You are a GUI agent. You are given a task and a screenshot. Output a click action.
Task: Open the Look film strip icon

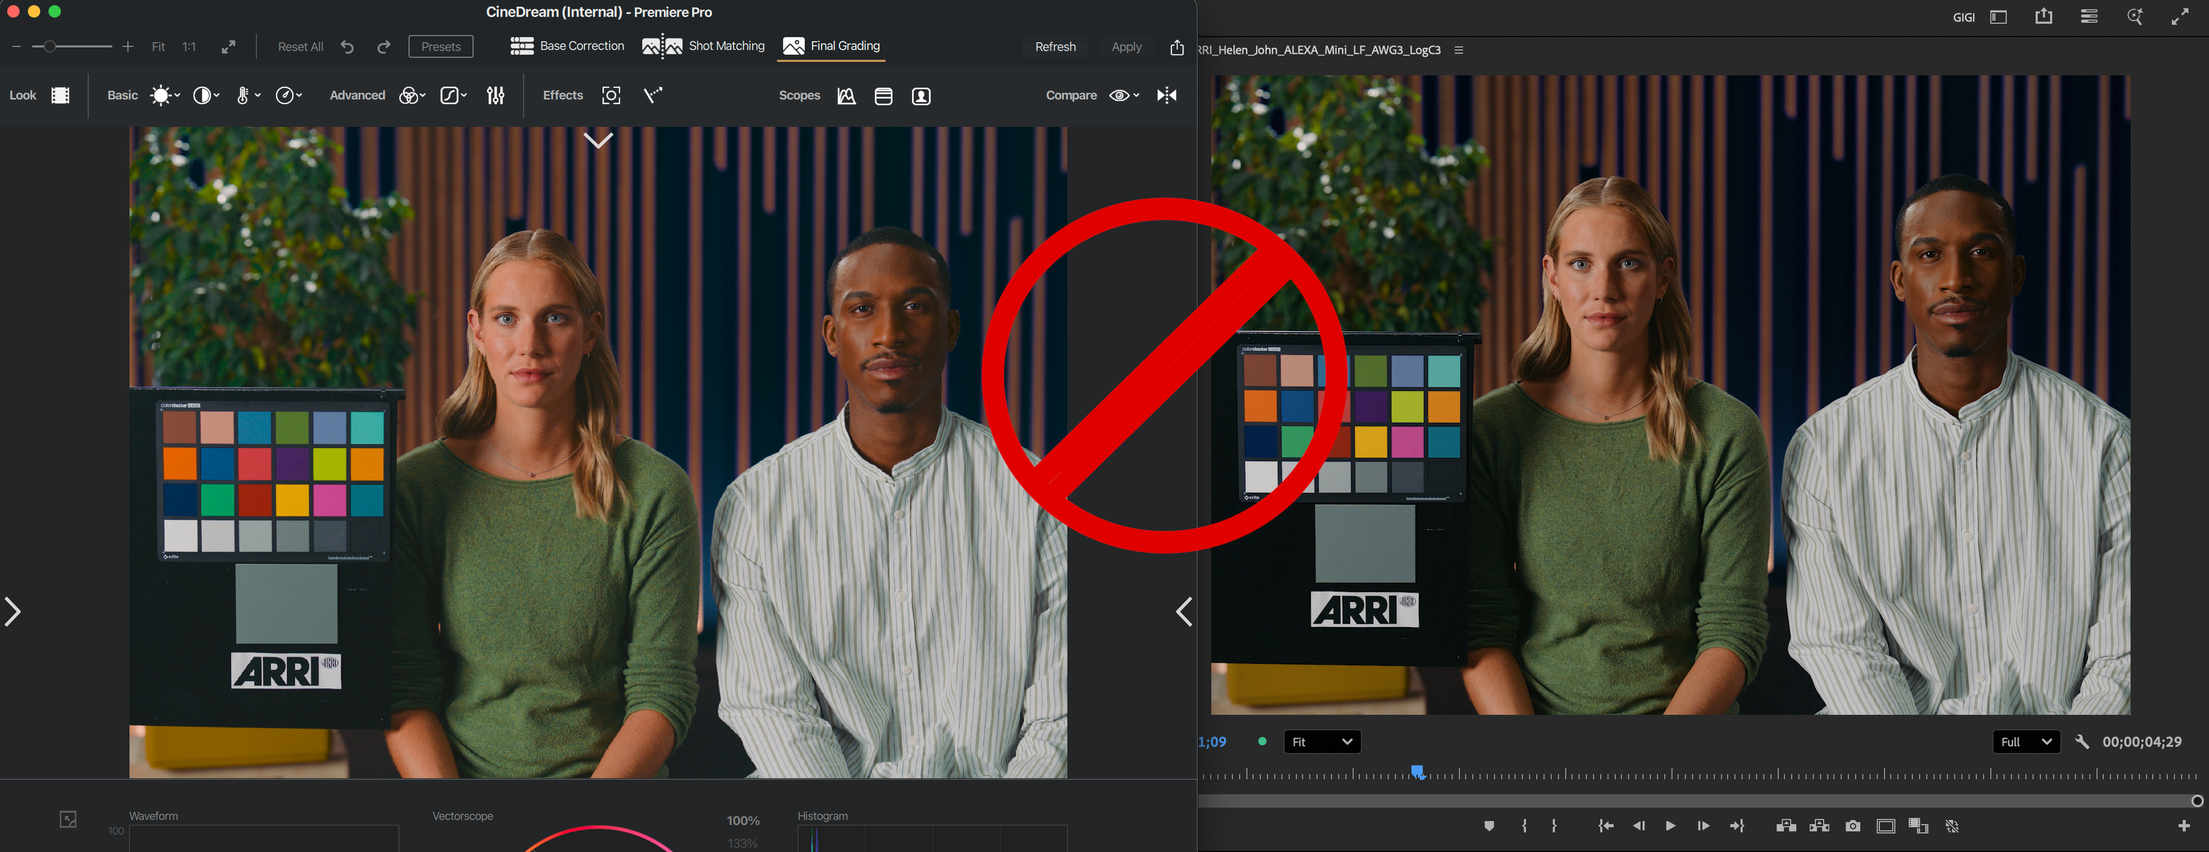point(60,95)
